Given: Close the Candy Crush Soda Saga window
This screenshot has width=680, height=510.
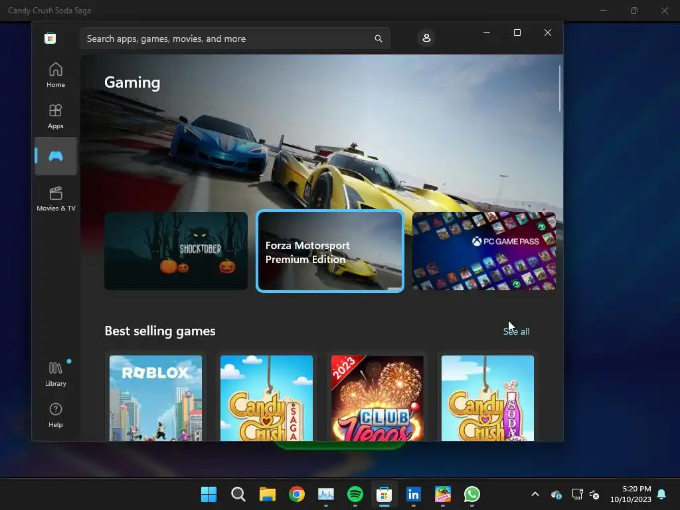Looking at the screenshot, I should point(665,11).
